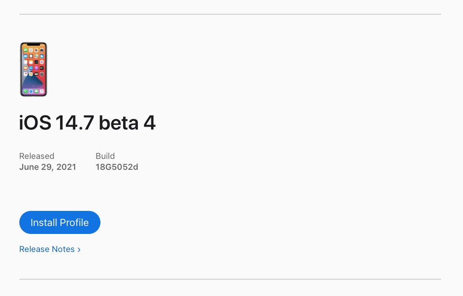Click the Messages icon in iPhone dock
The image size is (463, 296).
[36, 91]
